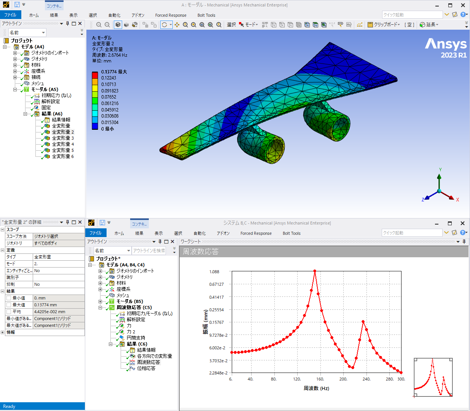Collapse 周波数応答 (C5) tree node
The image size is (470, 411).
(100, 307)
